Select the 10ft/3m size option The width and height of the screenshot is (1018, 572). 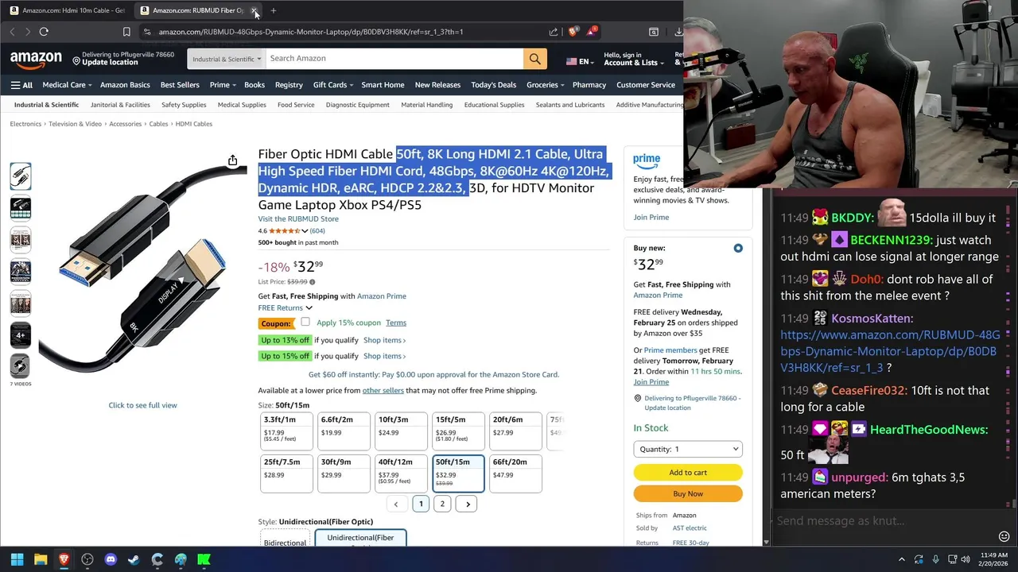click(x=401, y=431)
